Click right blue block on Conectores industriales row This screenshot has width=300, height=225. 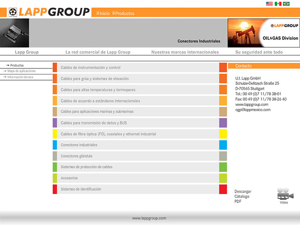click(223, 145)
